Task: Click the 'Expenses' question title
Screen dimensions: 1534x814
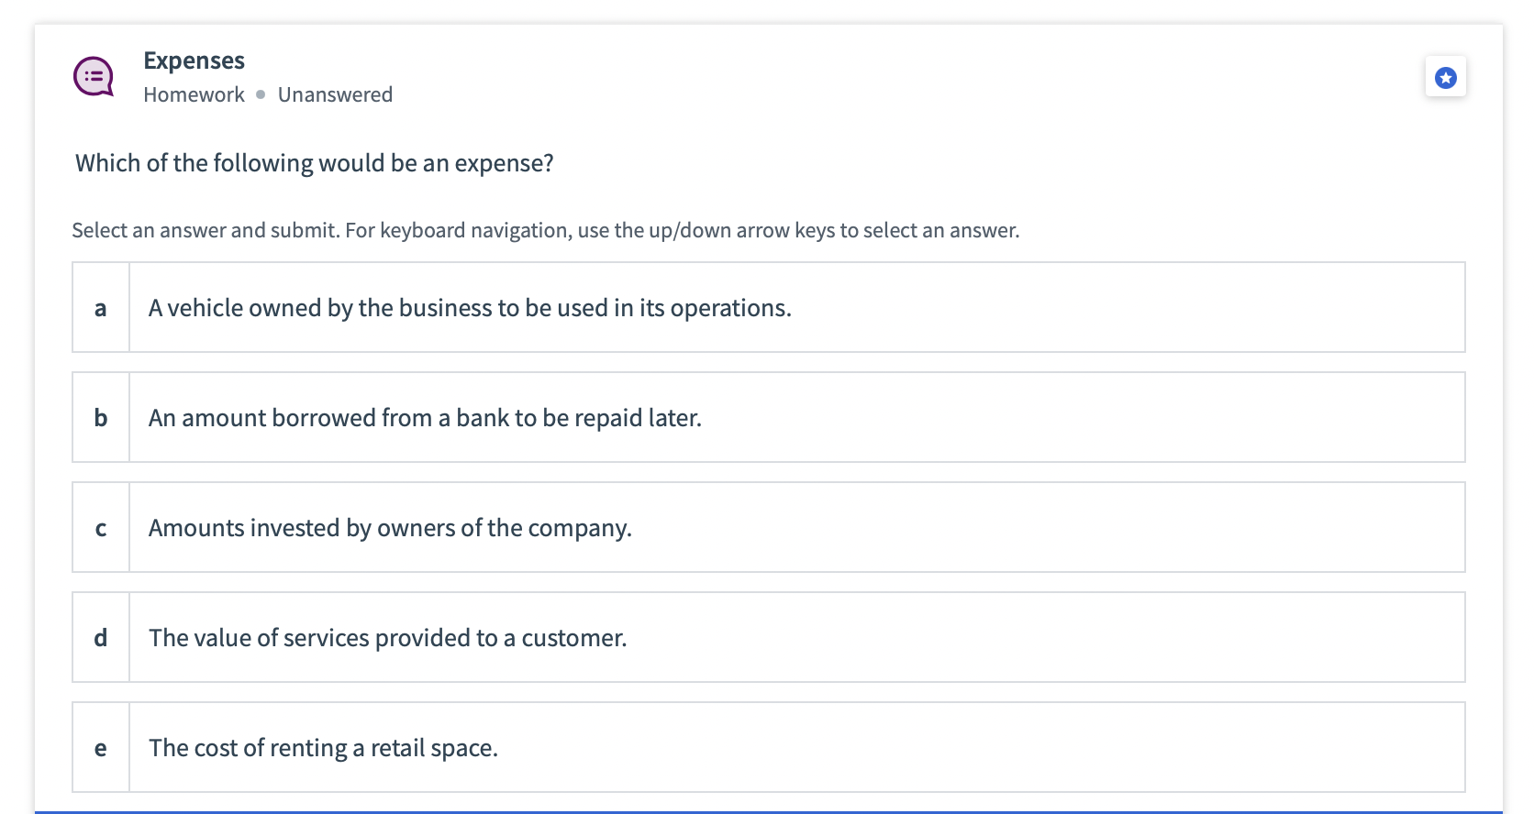Action: click(194, 60)
